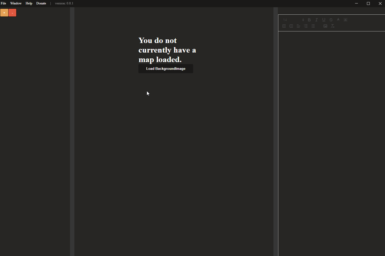Click the Load BackgroundImage button
The width and height of the screenshot is (385, 256).
(x=166, y=69)
